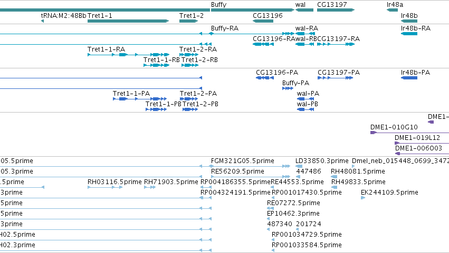Viewport: 449px width, 253px height.
Task: Select the Tret1-1-PB protein label
Action: click(164, 104)
